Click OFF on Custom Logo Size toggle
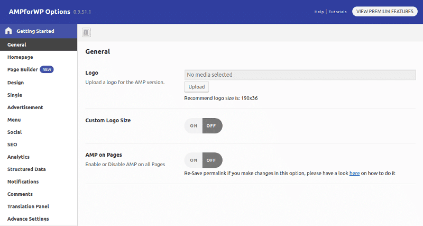 pos(213,126)
